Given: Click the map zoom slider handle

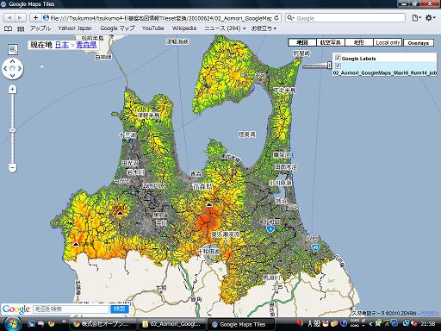Looking at the screenshot, I should 12,130.
